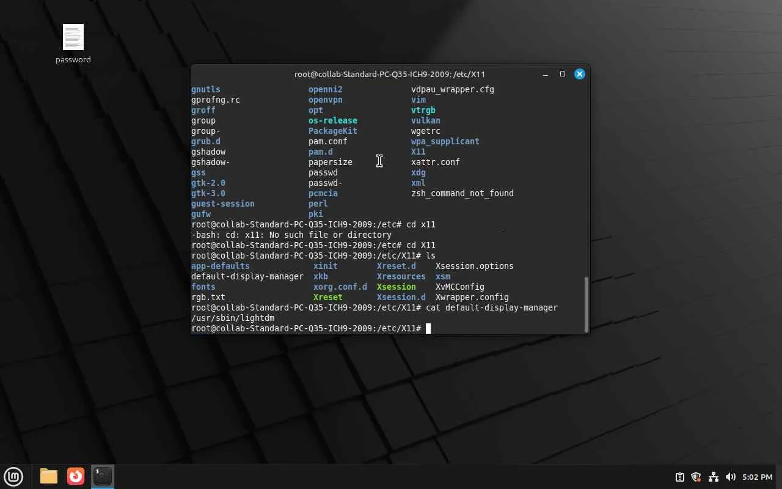Click the 'vim' directory entry
782x489 pixels.
coord(418,100)
